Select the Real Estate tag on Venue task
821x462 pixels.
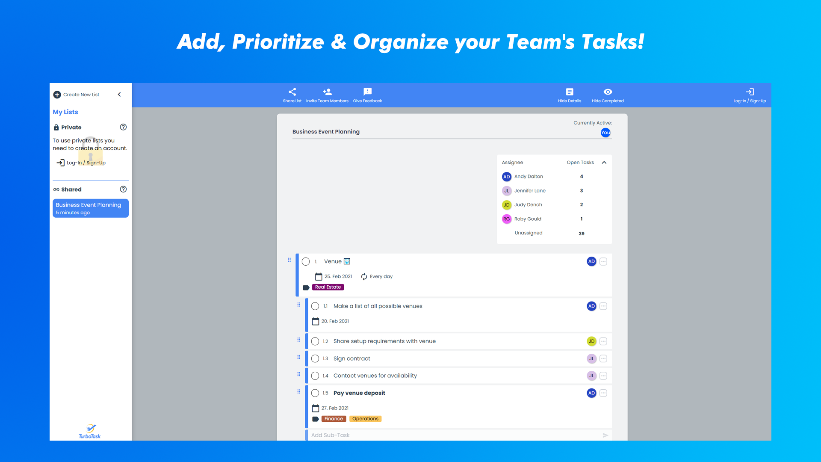pyautogui.click(x=328, y=287)
